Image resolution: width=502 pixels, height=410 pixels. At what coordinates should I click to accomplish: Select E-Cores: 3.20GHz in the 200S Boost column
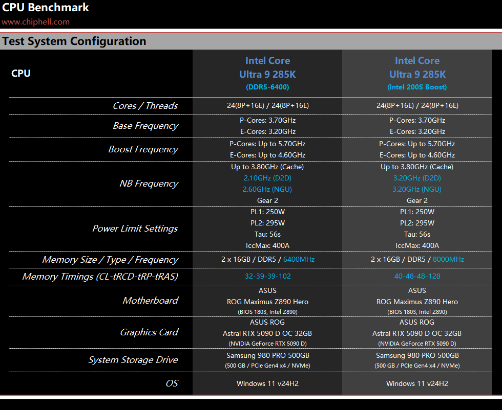417,131
